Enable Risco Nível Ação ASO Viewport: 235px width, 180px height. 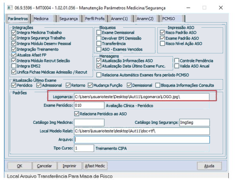pos(162,44)
